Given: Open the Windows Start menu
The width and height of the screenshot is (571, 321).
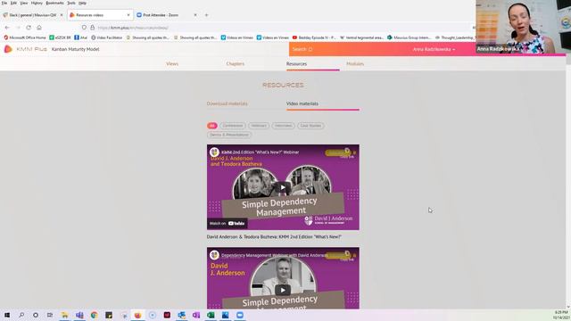Looking at the screenshot, I should [7, 315].
